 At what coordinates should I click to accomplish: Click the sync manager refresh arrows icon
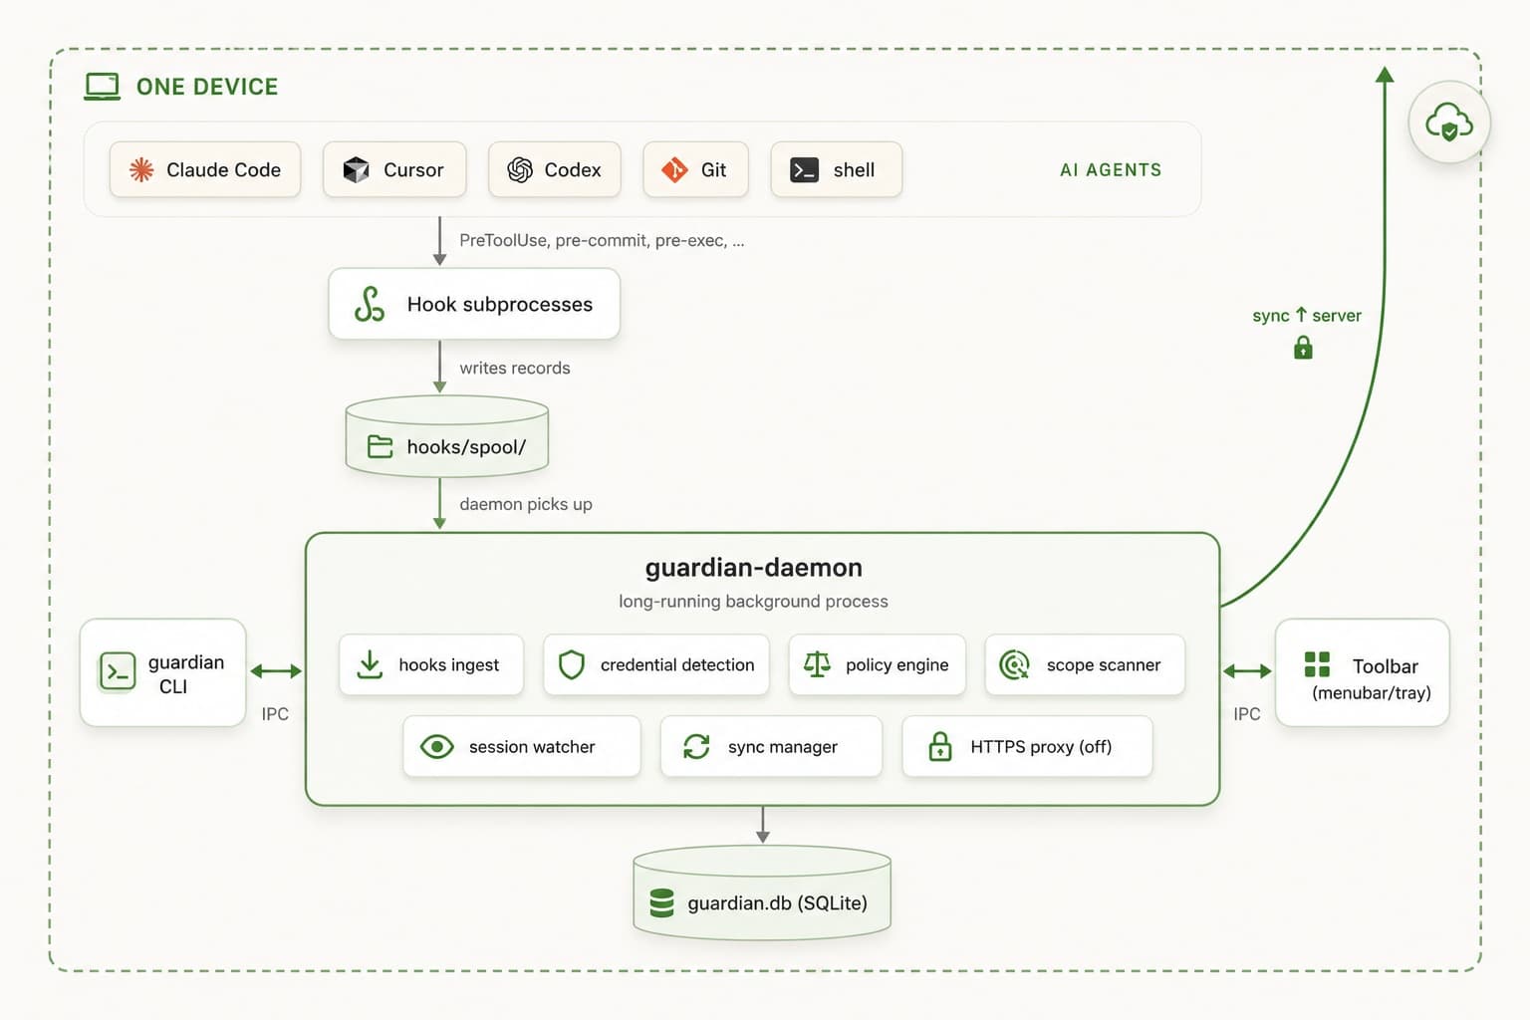pyautogui.click(x=696, y=747)
